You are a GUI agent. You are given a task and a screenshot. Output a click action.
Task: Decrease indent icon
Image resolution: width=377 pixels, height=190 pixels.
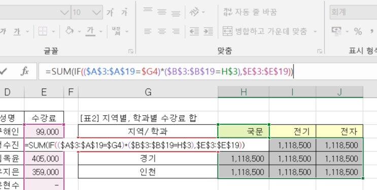194,31
